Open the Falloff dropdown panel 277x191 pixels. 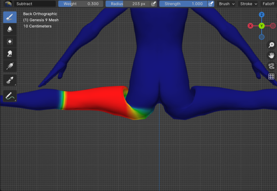(x=268, y=4)
